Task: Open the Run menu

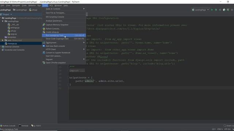Action: [39, 5]
